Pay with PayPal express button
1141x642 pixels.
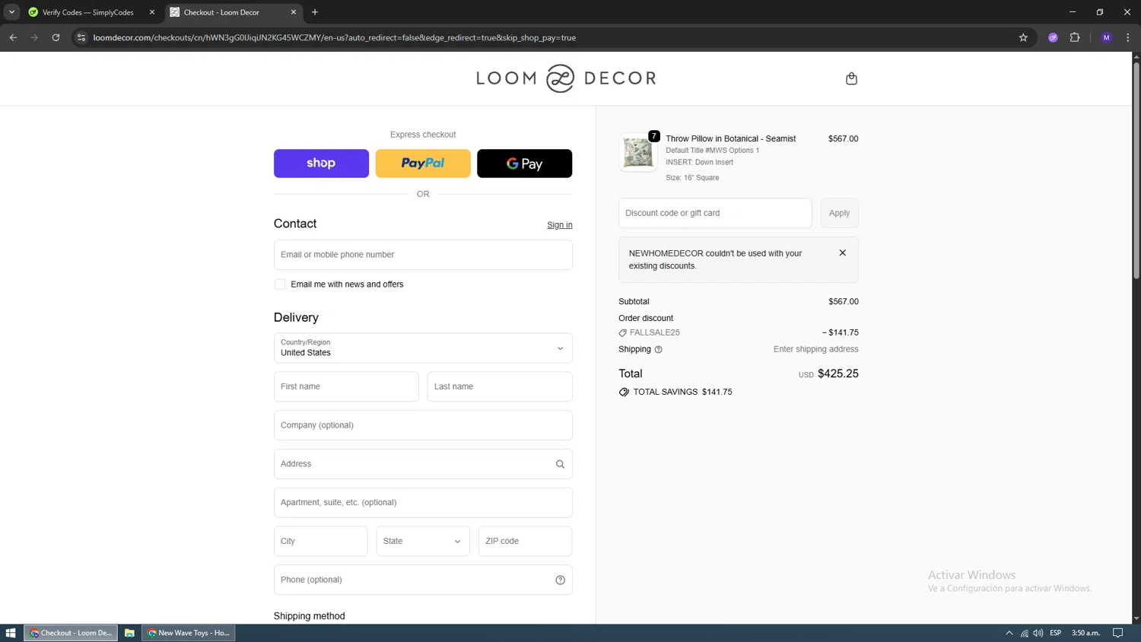pos(423,164)
